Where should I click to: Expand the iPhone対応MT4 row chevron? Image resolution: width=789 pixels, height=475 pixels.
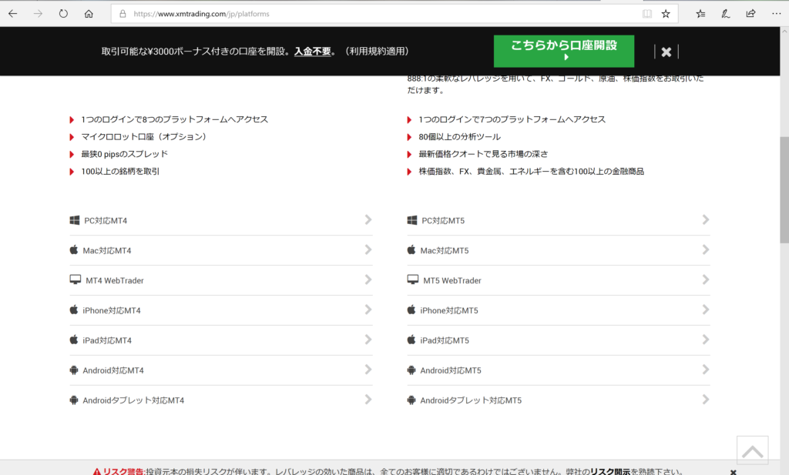point(368,309)
